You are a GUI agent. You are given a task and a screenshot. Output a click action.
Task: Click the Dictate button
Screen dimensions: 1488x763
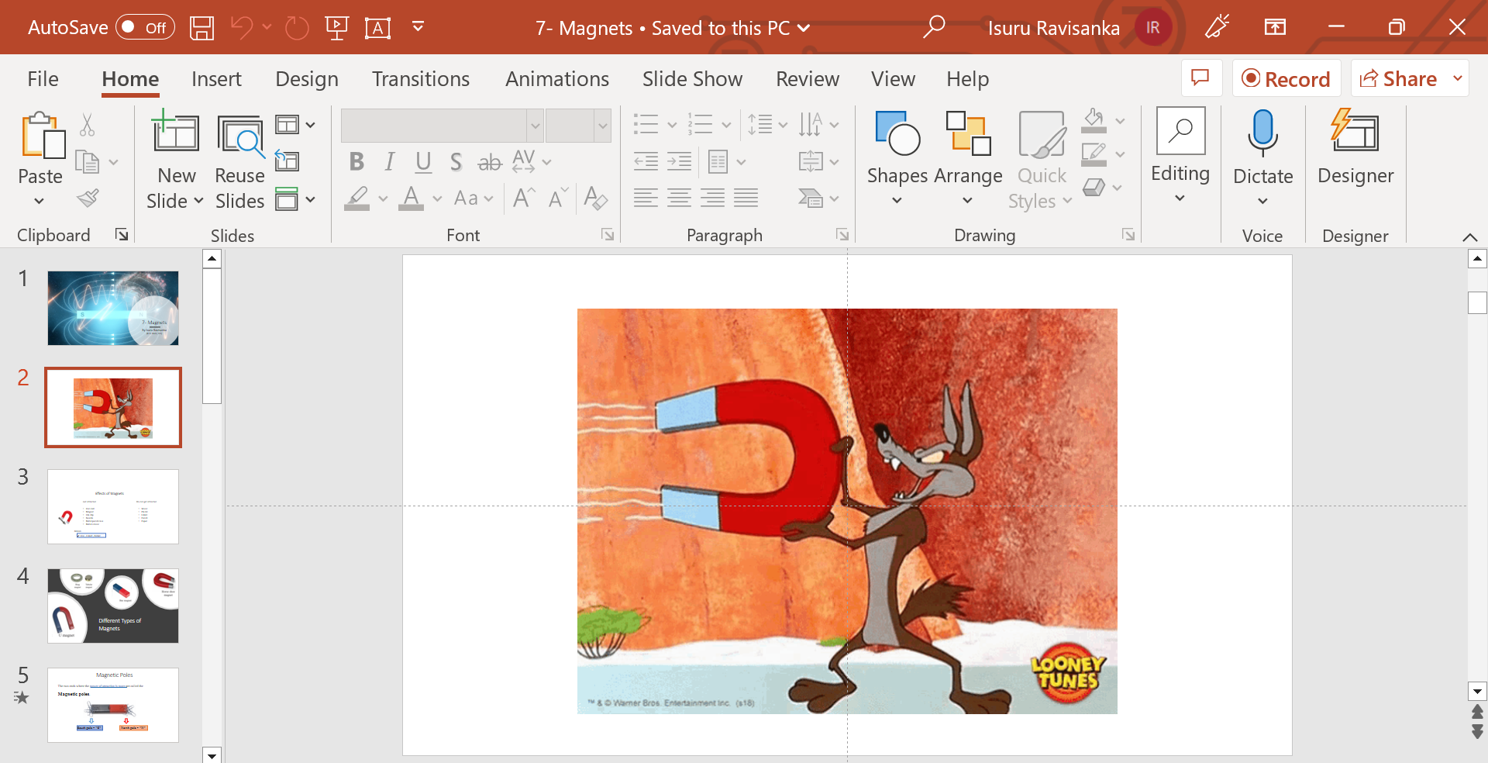click(1262, 158)
